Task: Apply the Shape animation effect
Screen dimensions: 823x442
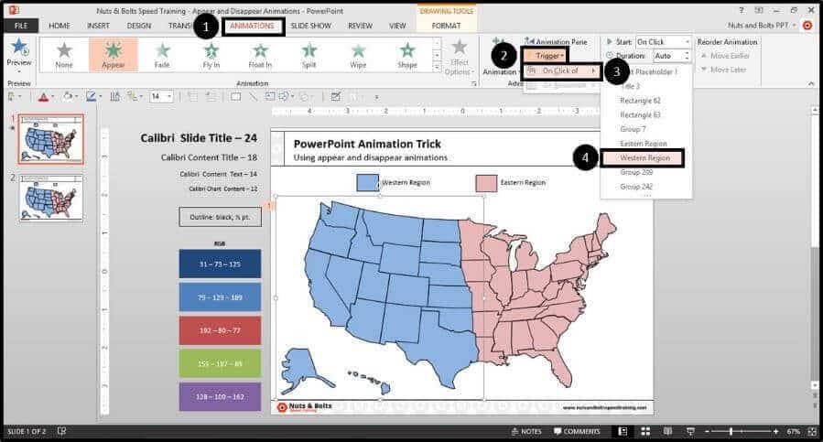Action: click(407, 55)
